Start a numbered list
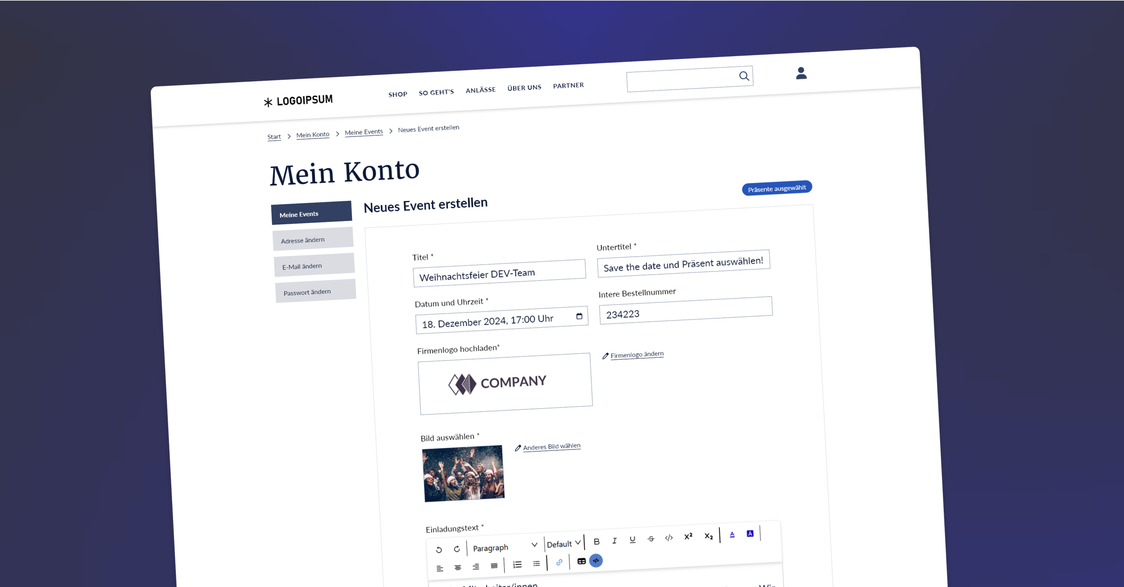The height and width of the screenshot is (587, 1124). coord(517,565)
